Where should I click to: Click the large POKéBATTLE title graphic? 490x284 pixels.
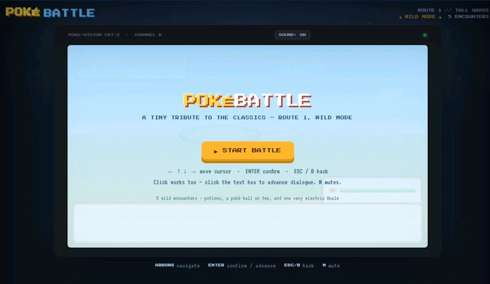247,101
